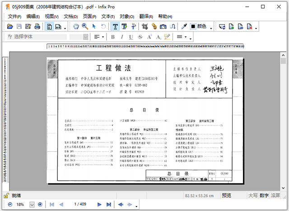Click the extract pages icon

pos(240,27)
